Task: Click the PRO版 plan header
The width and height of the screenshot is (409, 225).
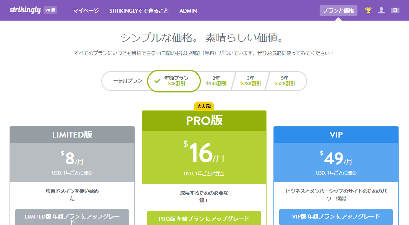Action: pos(204,121)
